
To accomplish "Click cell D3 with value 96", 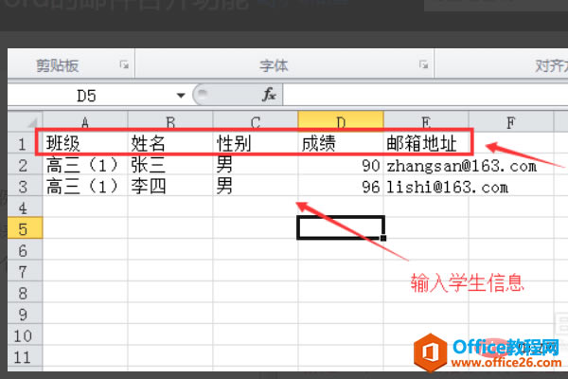I will pos(341,187).
